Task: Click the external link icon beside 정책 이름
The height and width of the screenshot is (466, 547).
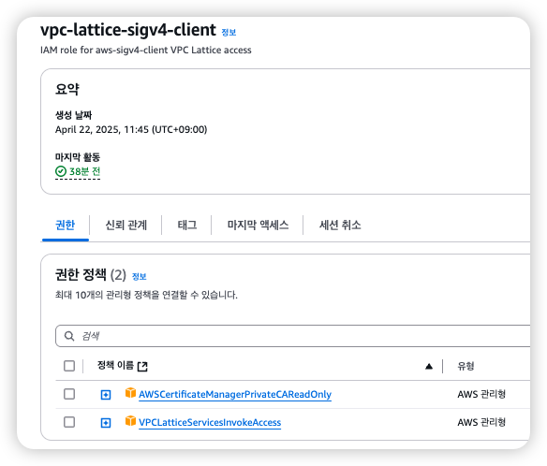Action: (x=142, y=366)
